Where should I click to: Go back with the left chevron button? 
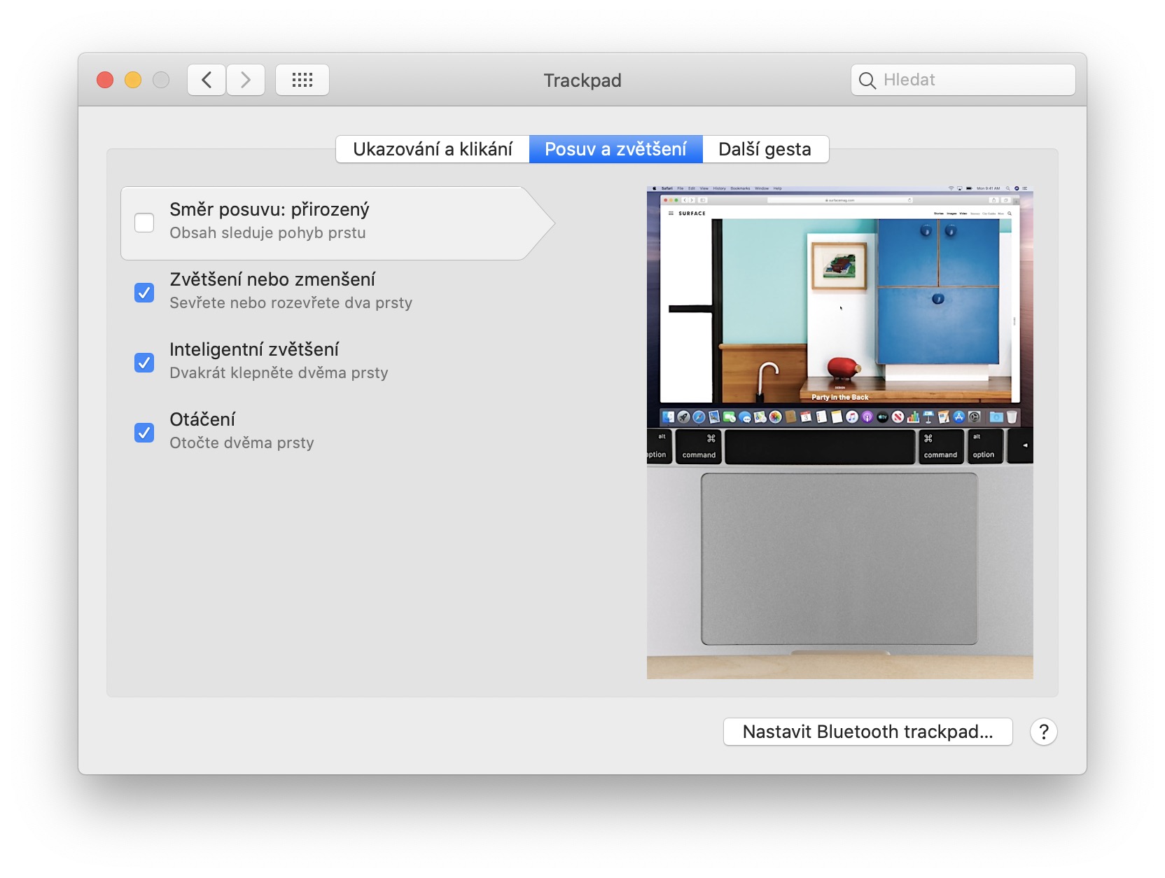(207, 80)
